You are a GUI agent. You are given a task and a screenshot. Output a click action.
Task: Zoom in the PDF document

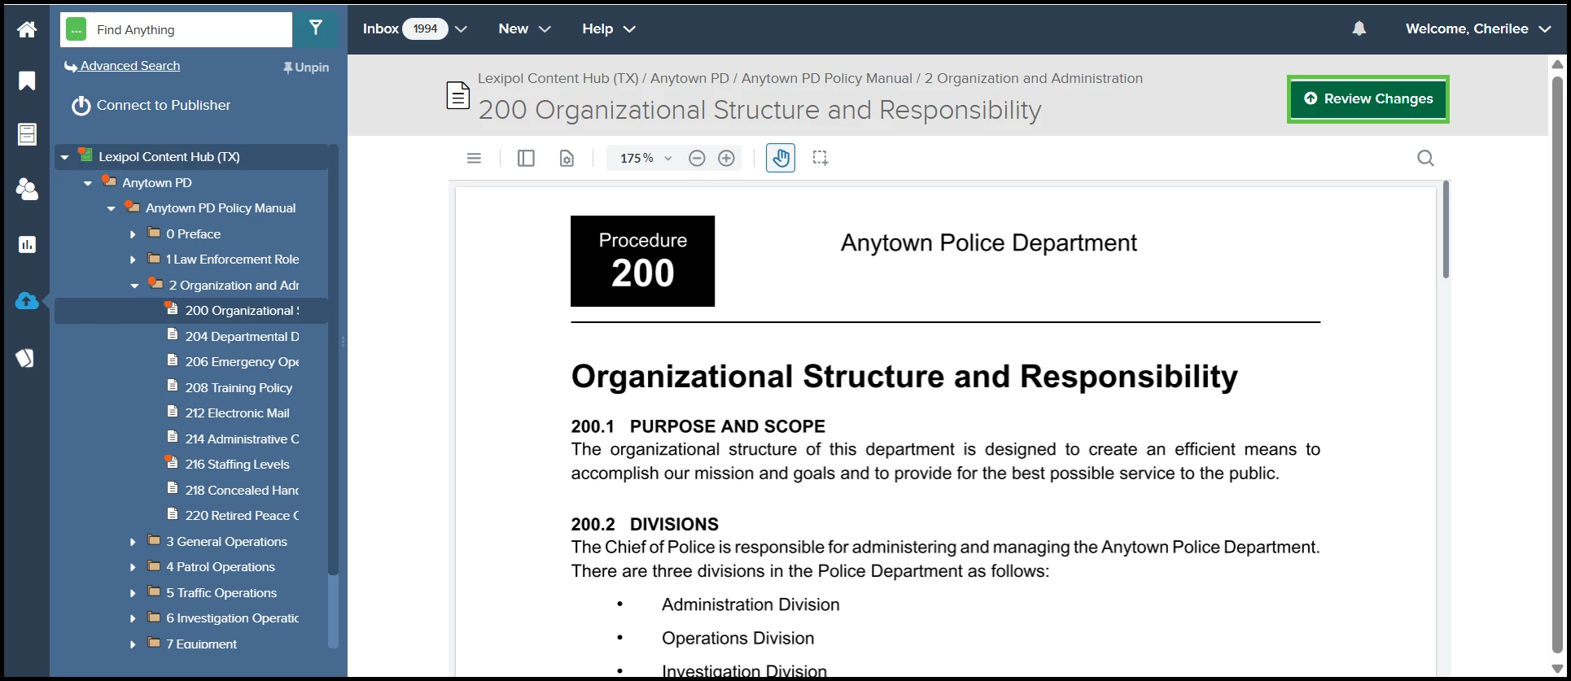click(727, 158)
